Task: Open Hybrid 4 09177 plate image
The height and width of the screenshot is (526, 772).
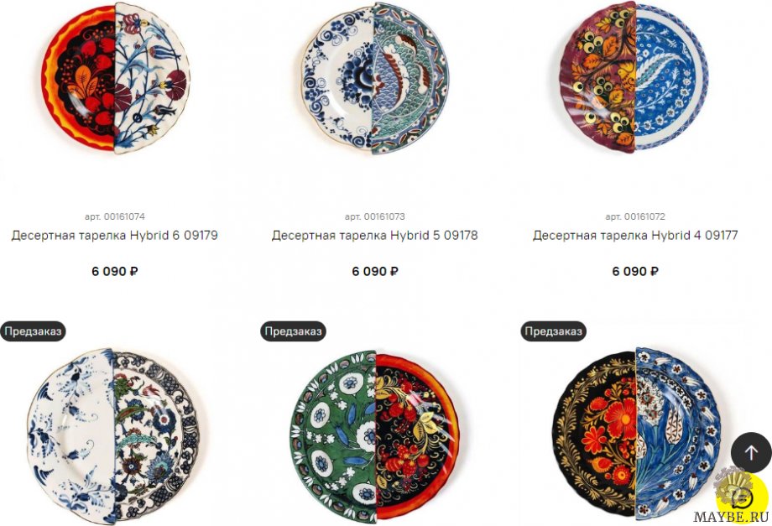Action: click(634, 76)
